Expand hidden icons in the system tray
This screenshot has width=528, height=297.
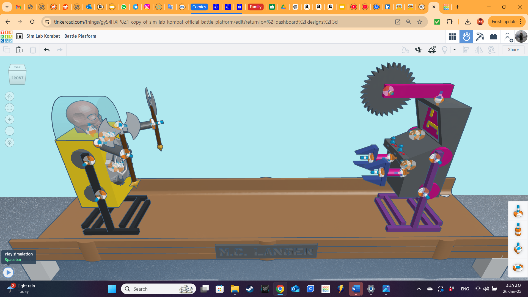419,289
